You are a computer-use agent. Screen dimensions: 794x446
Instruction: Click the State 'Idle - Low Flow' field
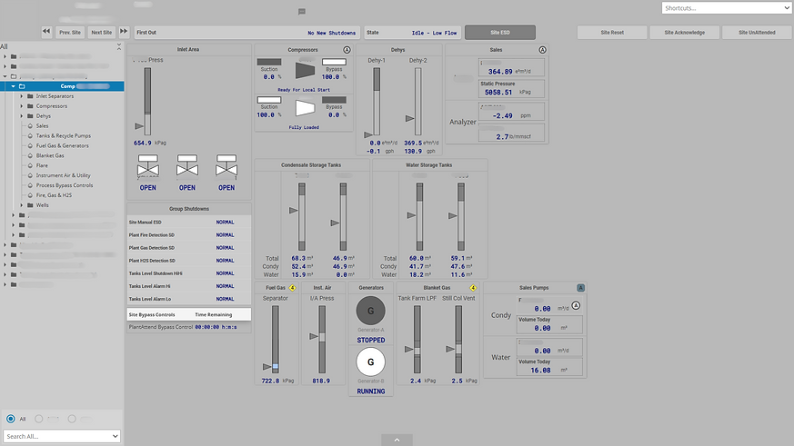[412, 33]
